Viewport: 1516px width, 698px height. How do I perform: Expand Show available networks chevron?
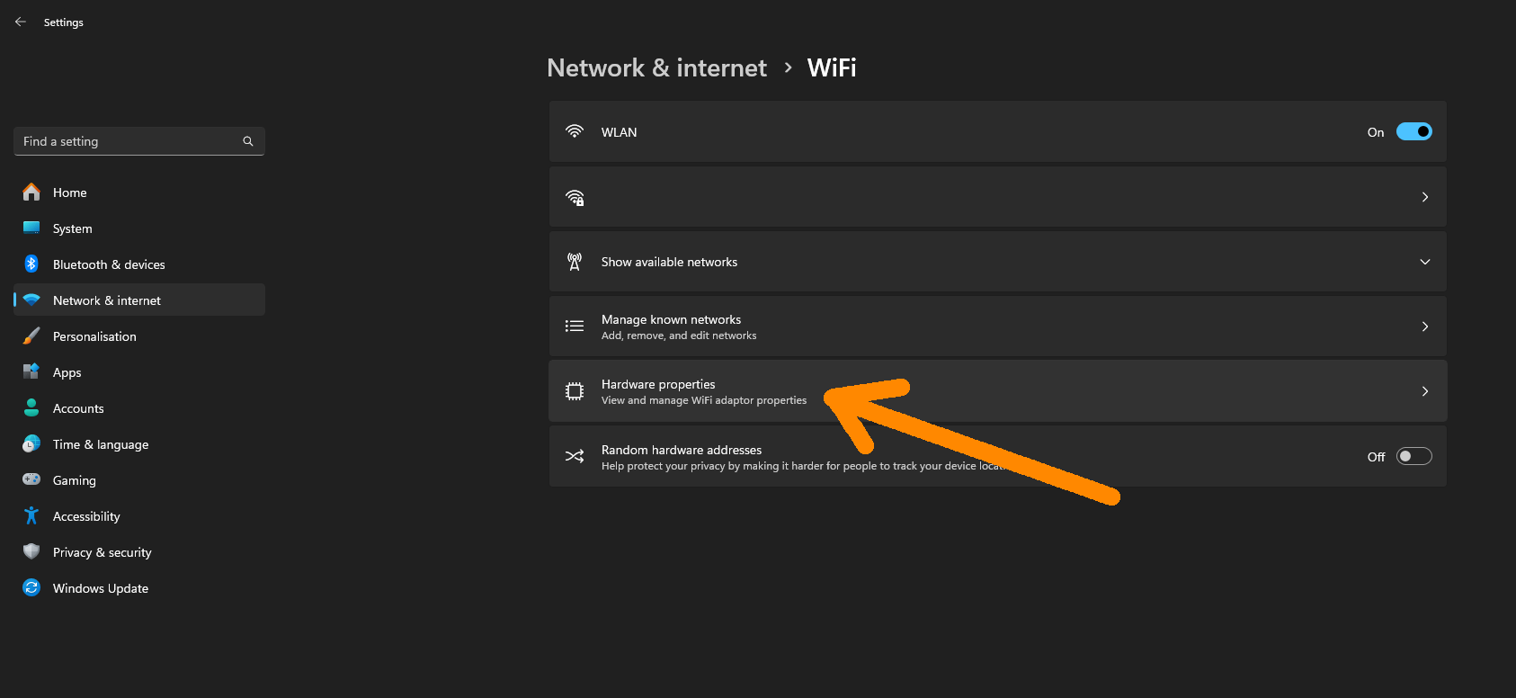pyautogui.click(x=1424, y=262)
